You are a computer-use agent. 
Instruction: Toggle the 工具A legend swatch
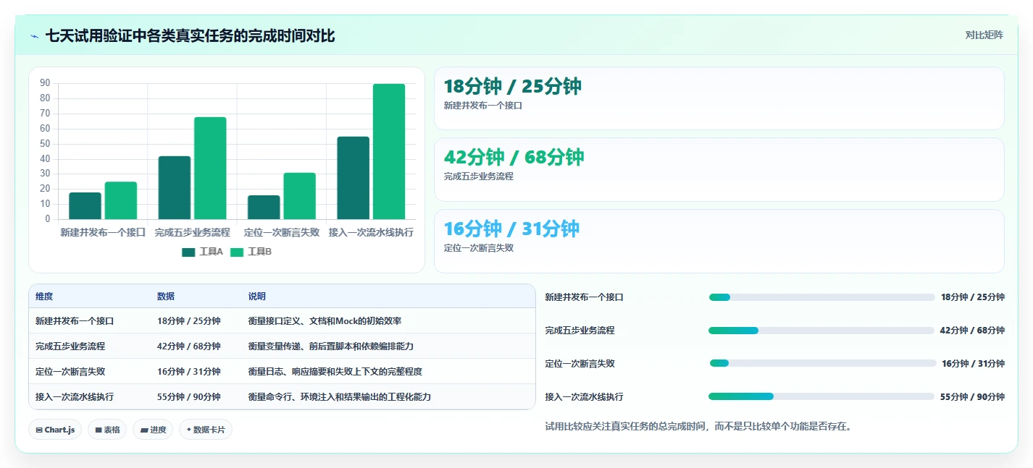[x=188, y=252]
